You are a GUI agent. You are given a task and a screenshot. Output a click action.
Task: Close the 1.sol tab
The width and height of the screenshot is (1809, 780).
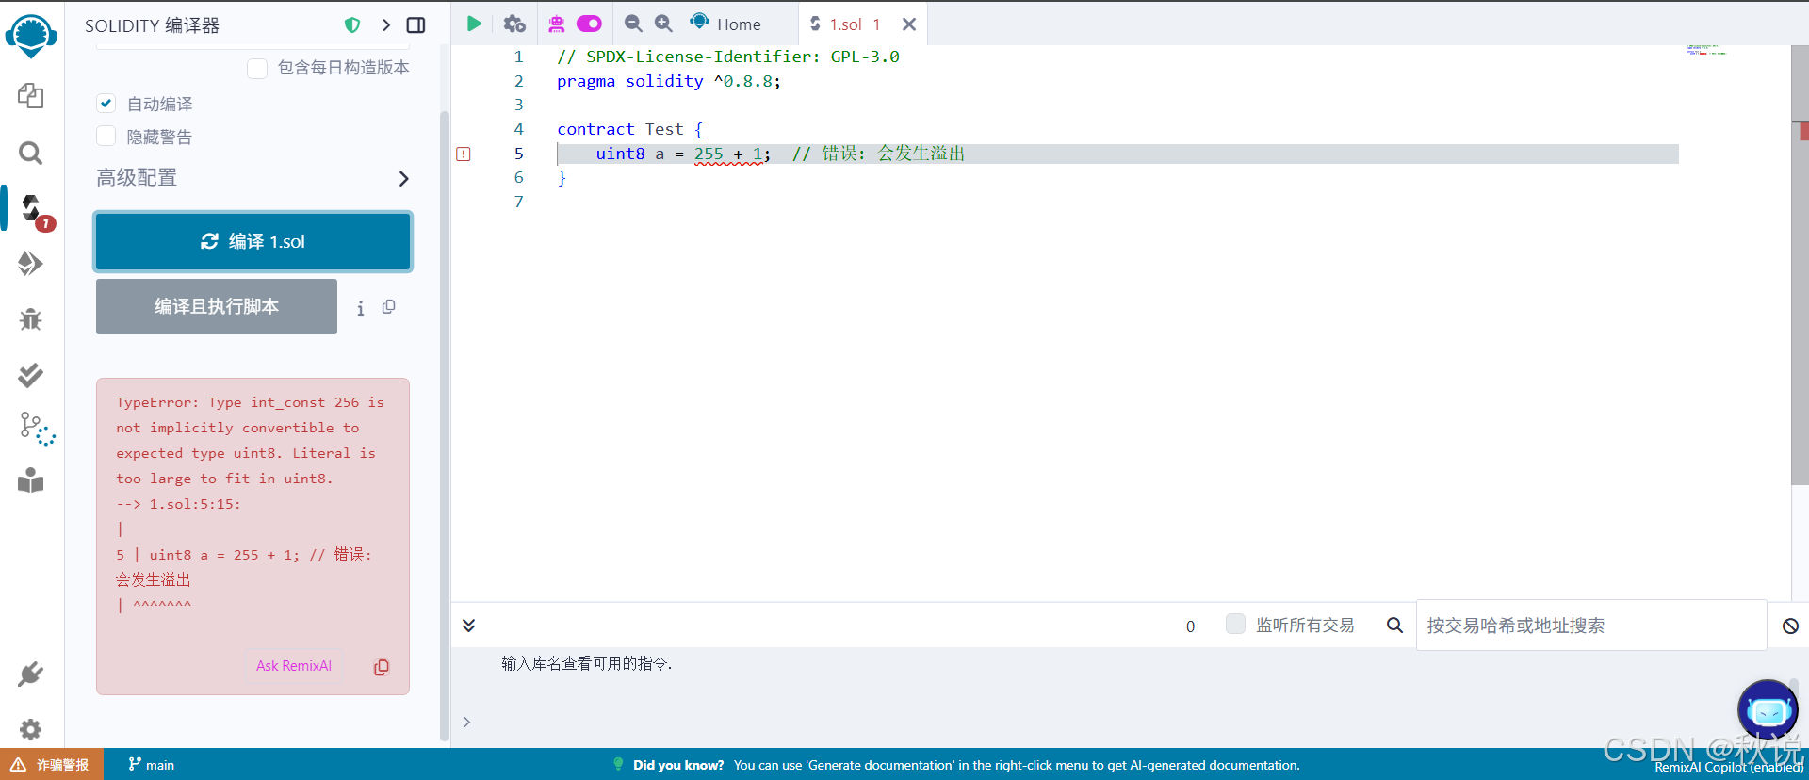[x=909, y=24]
